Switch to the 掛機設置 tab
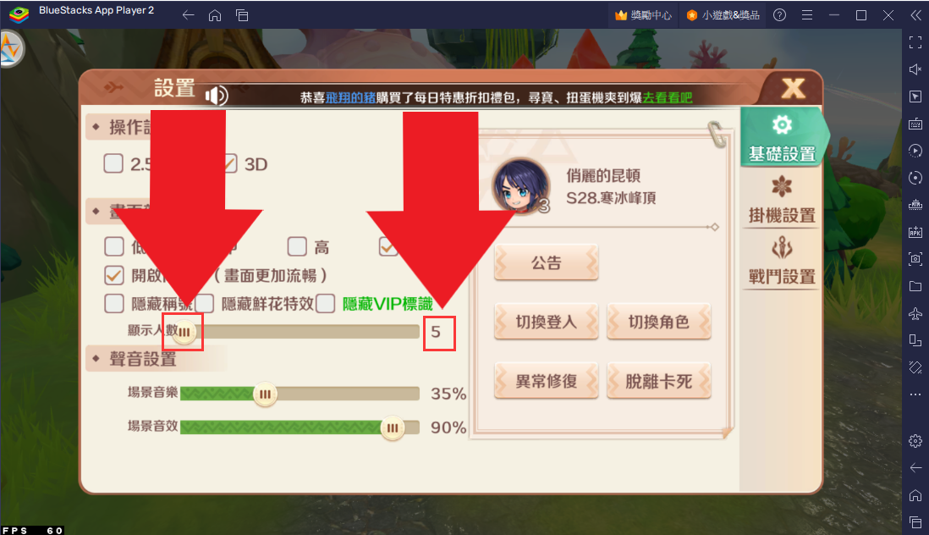The width and height of the screenshot is (929, 535). (782, 201)
